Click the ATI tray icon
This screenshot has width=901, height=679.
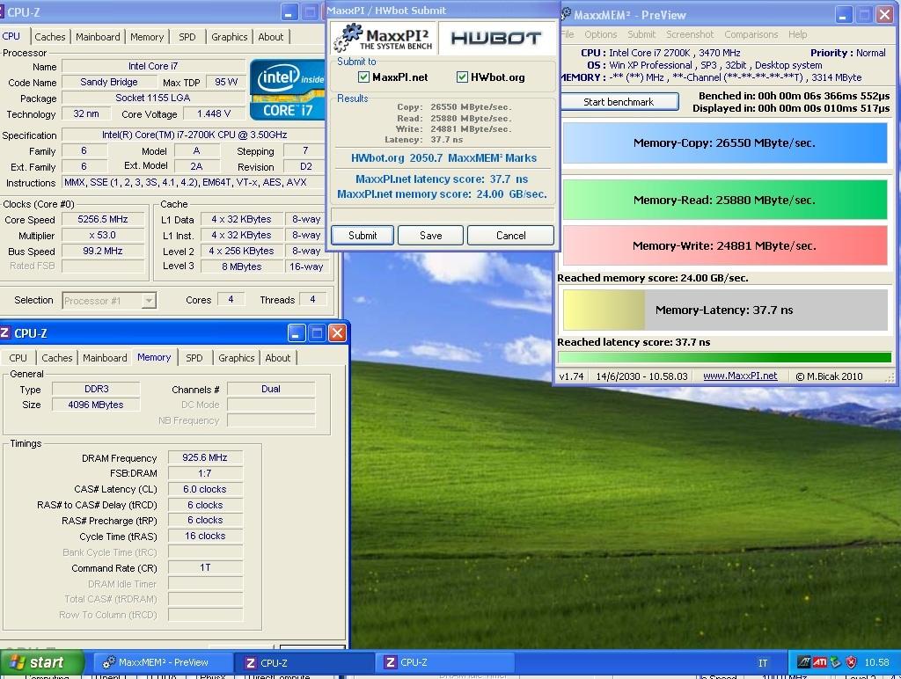(819, 662)
